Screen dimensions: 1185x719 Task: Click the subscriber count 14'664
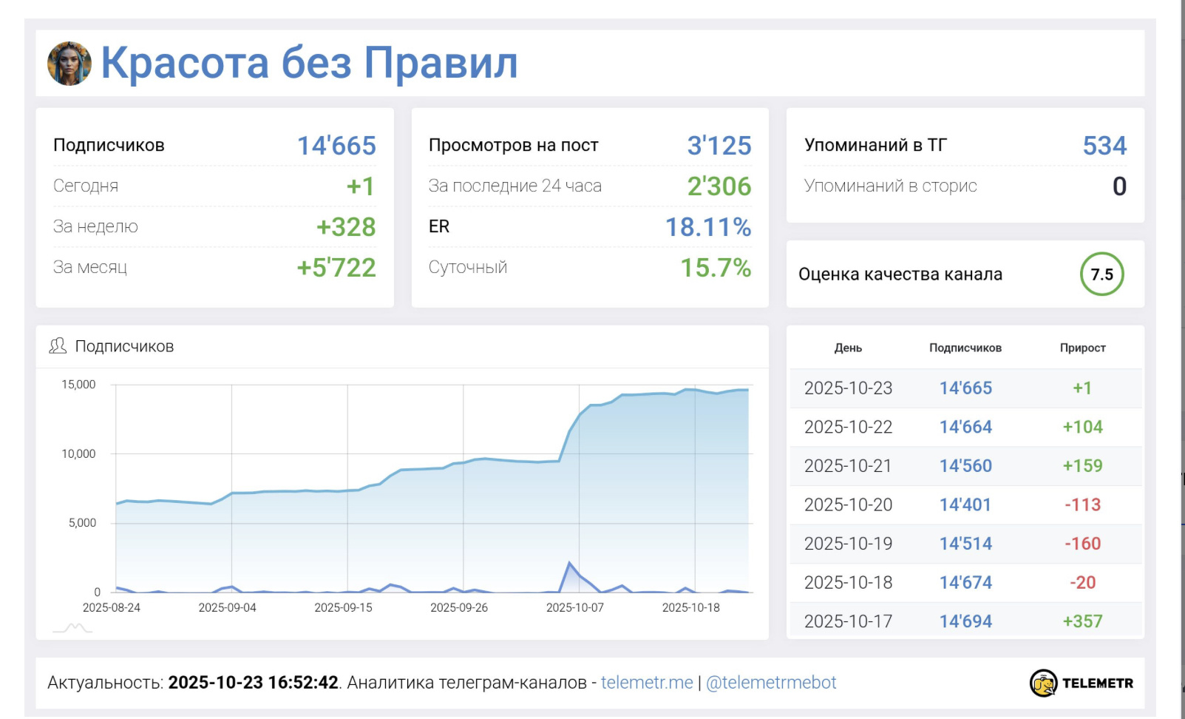point(965,427)
